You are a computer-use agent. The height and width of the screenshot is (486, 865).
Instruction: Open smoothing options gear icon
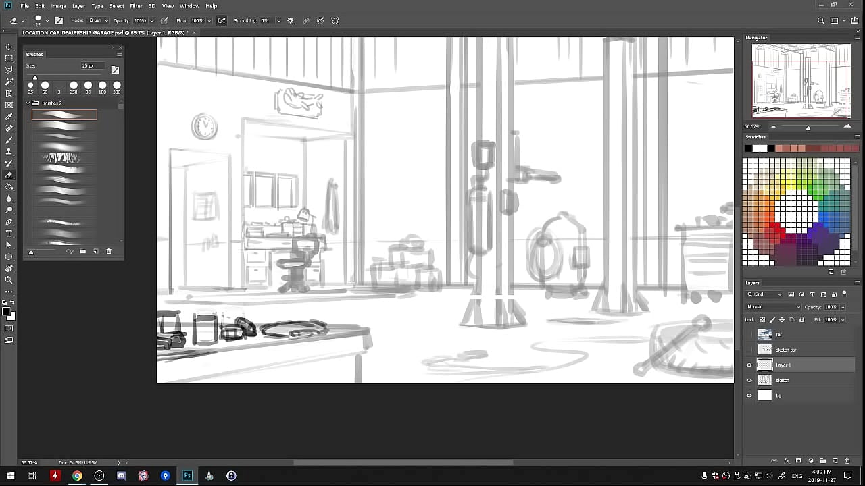(291, 20)
